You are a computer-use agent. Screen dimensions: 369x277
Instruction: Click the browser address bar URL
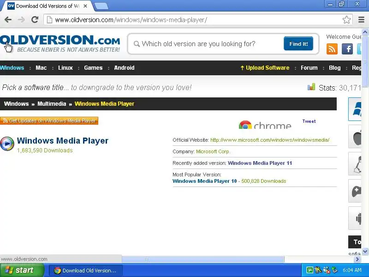pos(131,20)
